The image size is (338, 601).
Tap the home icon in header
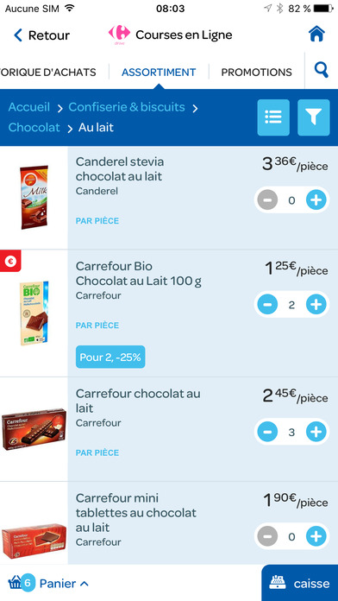coord(317,35)
